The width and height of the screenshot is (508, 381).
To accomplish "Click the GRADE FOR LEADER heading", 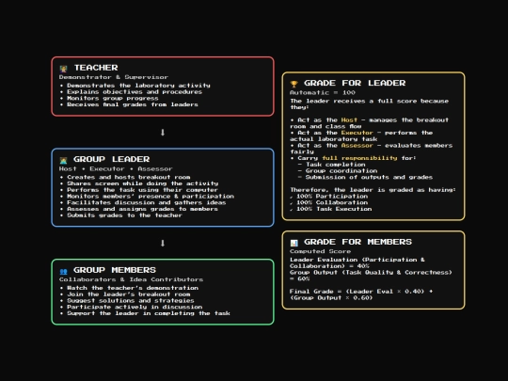I will [355, 84].
